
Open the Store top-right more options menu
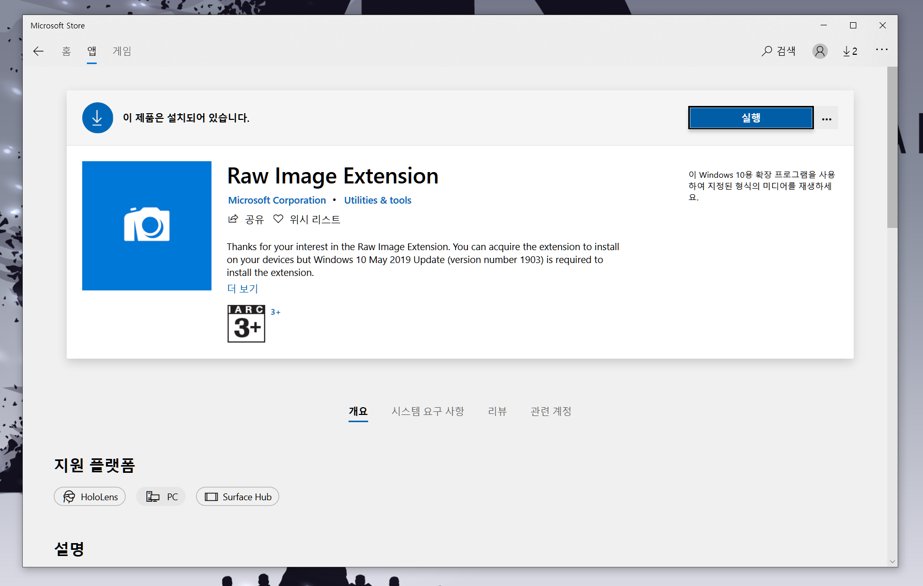(x=882, y=50)
